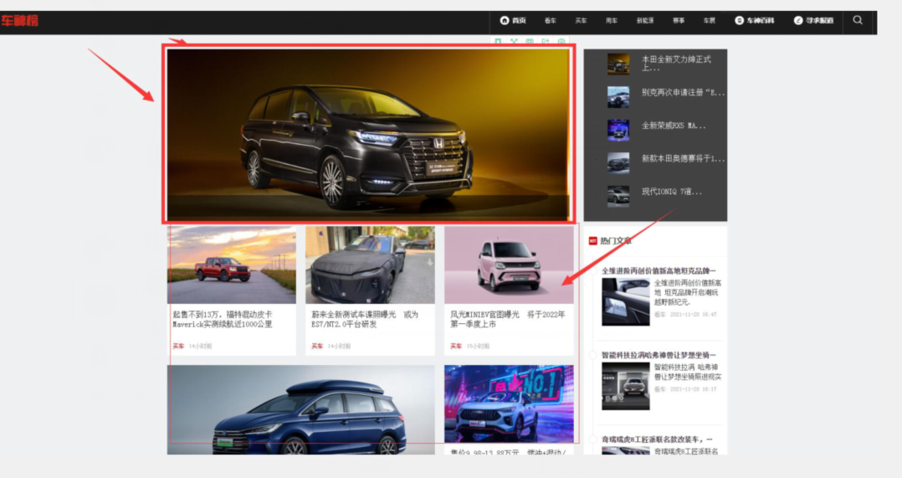Open hot article 奇瑞瑞虎8工匠派联名款改装车
This screenshot has height=478, width=902.
pos(658,439)
